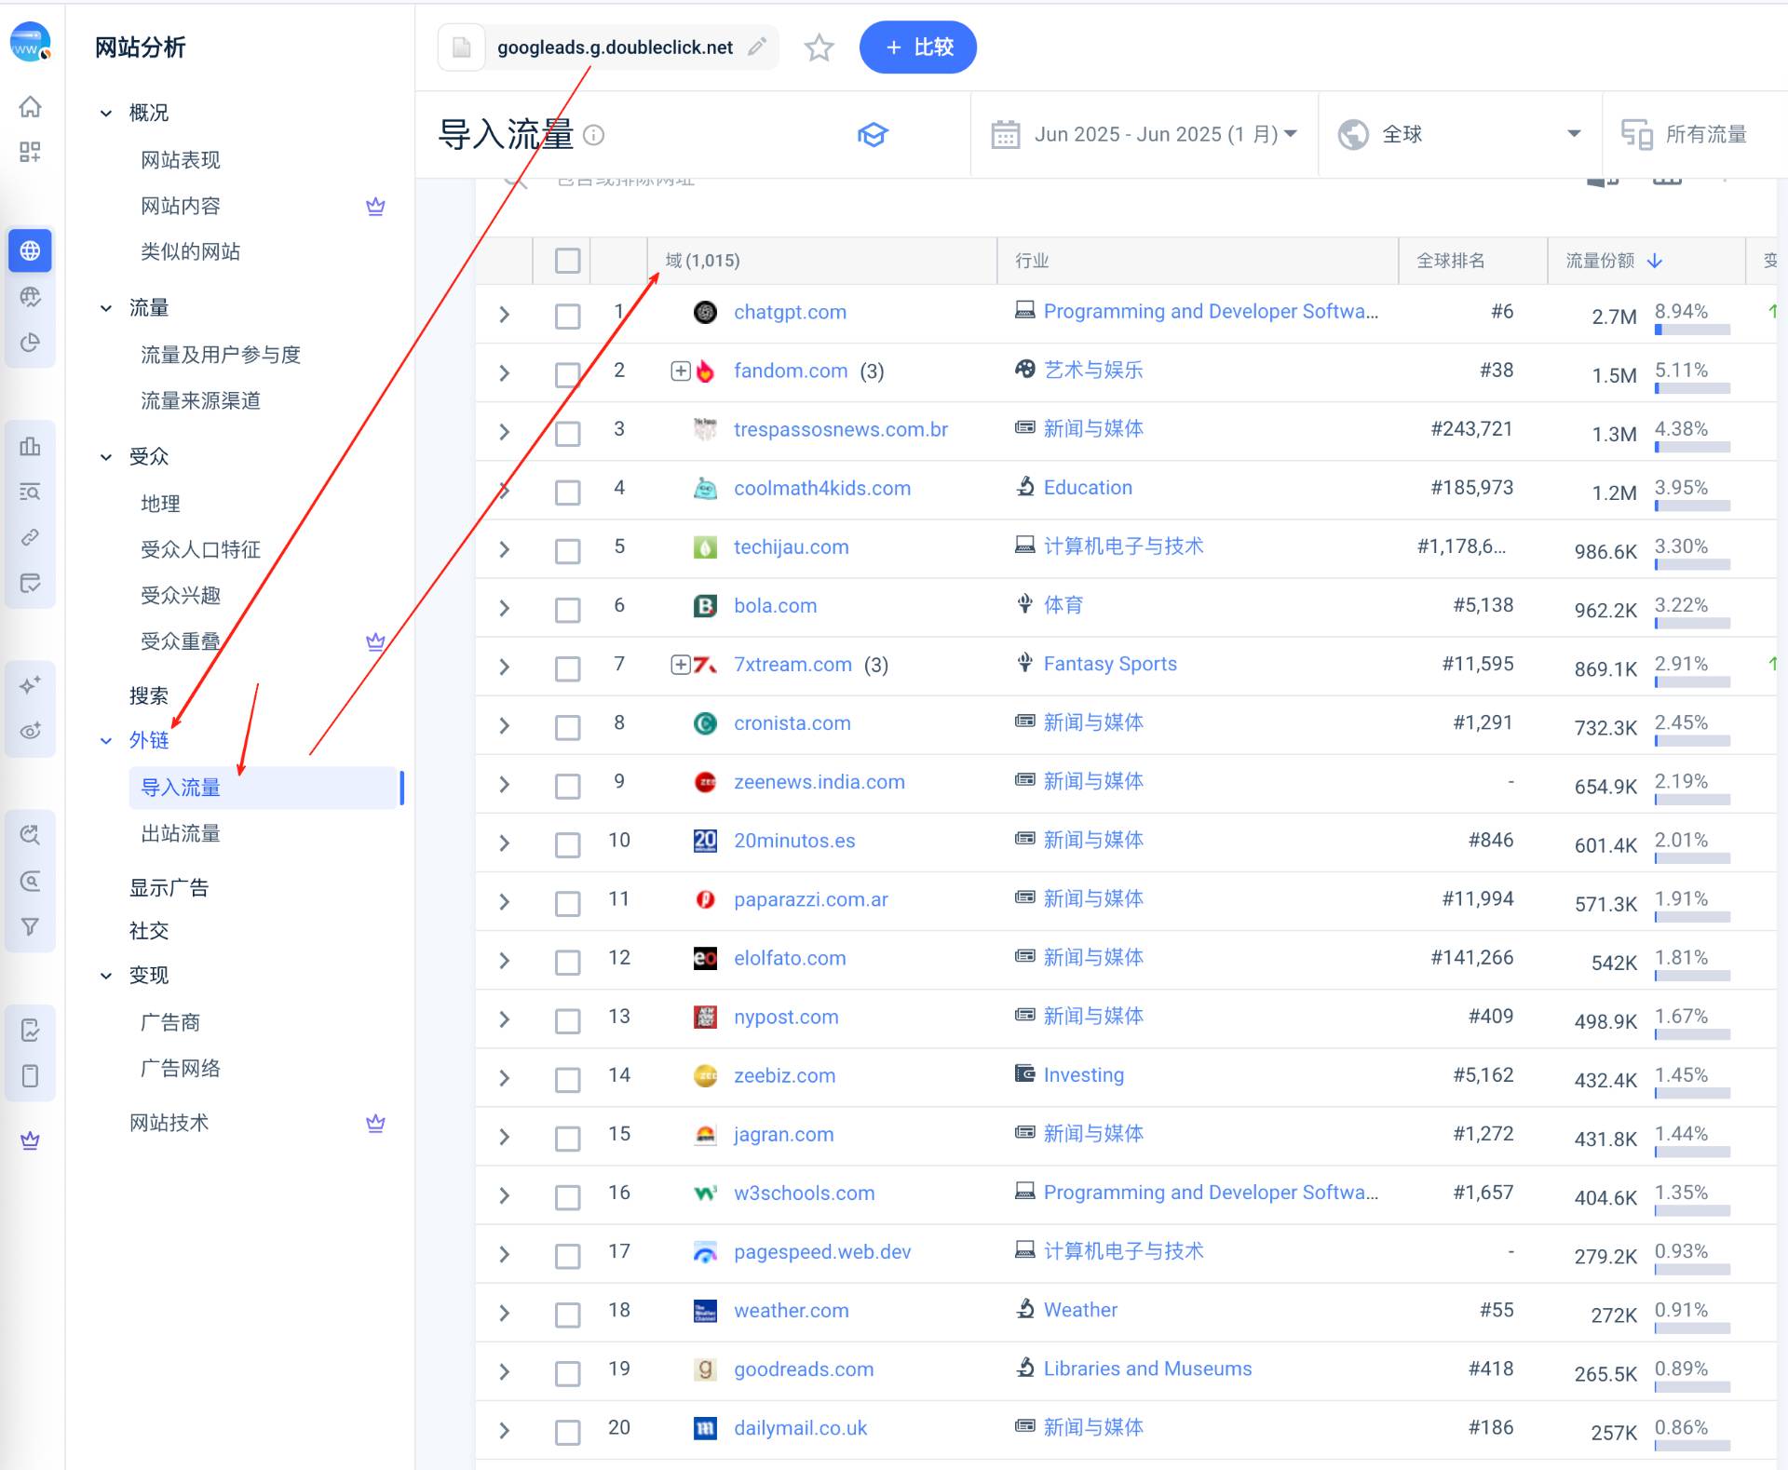Screen dimensions: 1788x1470
Task: Click the traffic share bar for jagran.com
Action: pyautogui.click(x=1692, y=1152)
